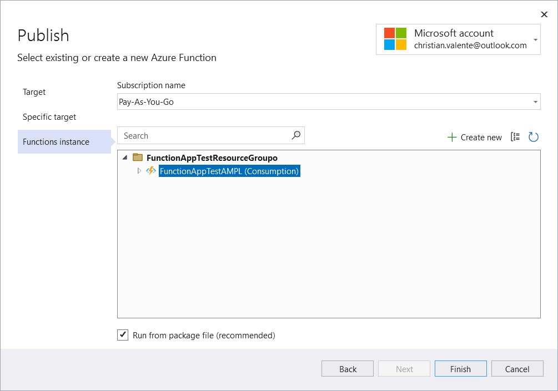Click the Azure Function lightning icon
This screenshot has width=558, height=391.
click(151, 171)
